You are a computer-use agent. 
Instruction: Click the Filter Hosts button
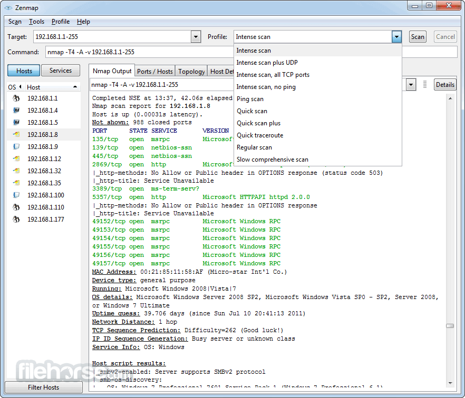tap(44, 387)
